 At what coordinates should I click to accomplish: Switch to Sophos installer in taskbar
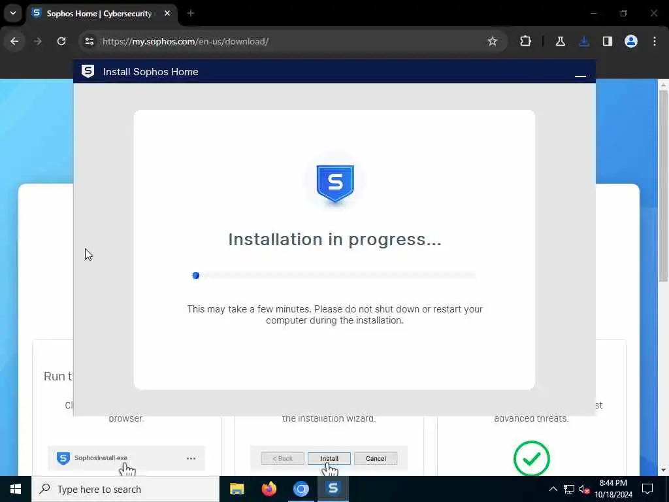click(x=333, y=489)
